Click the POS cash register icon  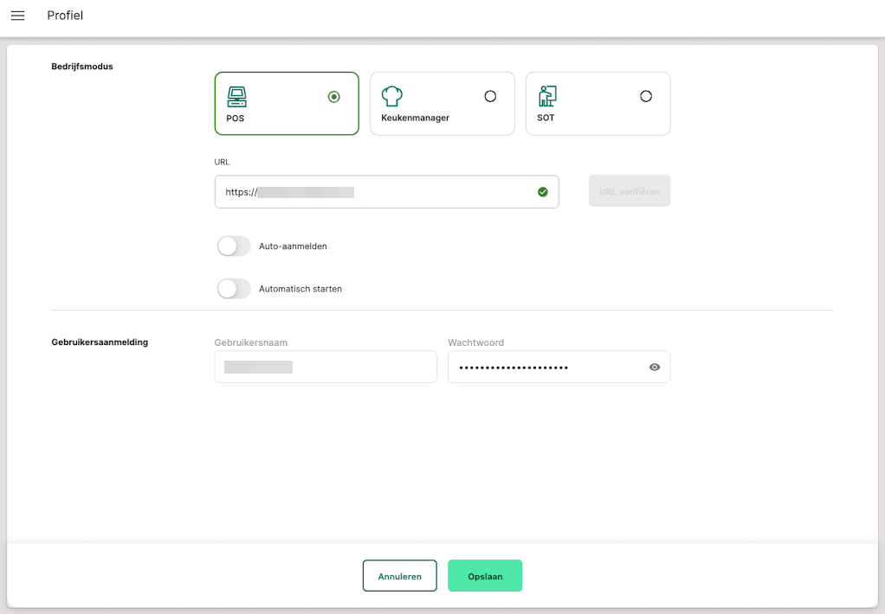tap(236, 96)
